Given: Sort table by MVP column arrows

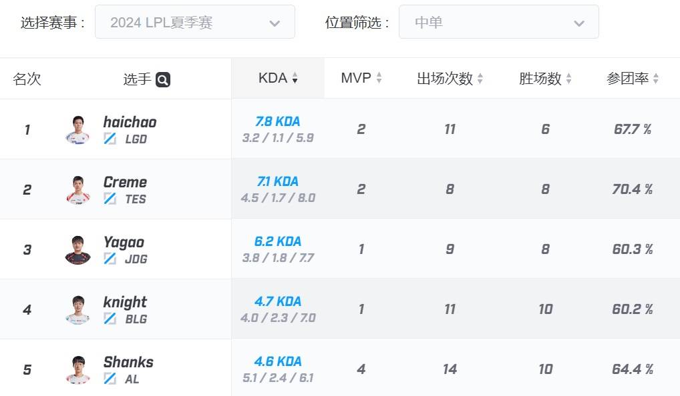Looking at the screenshot, I should pos(379,78).
